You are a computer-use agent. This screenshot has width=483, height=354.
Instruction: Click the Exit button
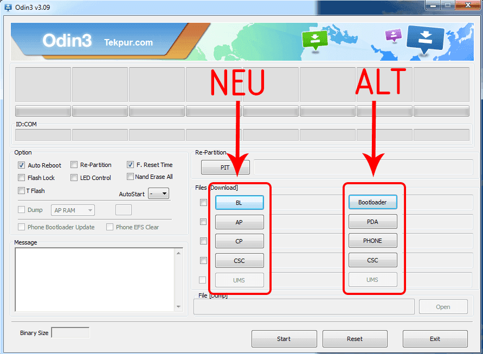click(435, 339)
